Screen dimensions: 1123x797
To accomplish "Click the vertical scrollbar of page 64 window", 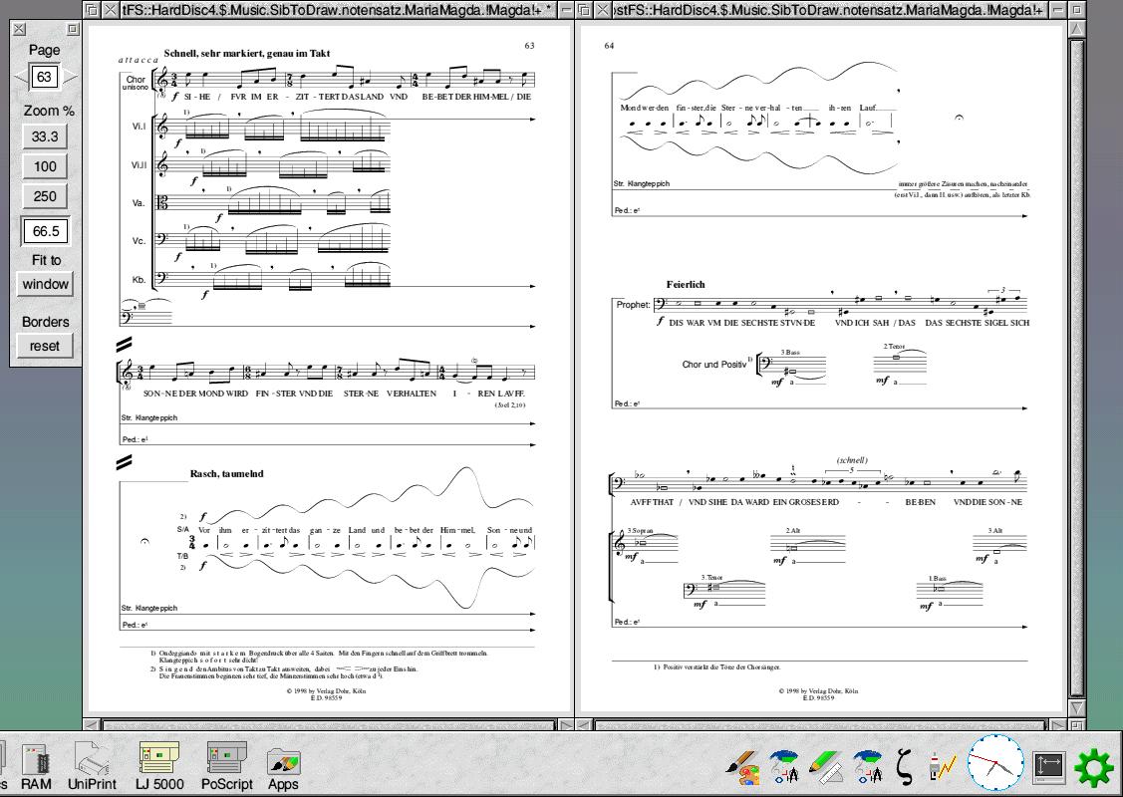I will 1077,368.
